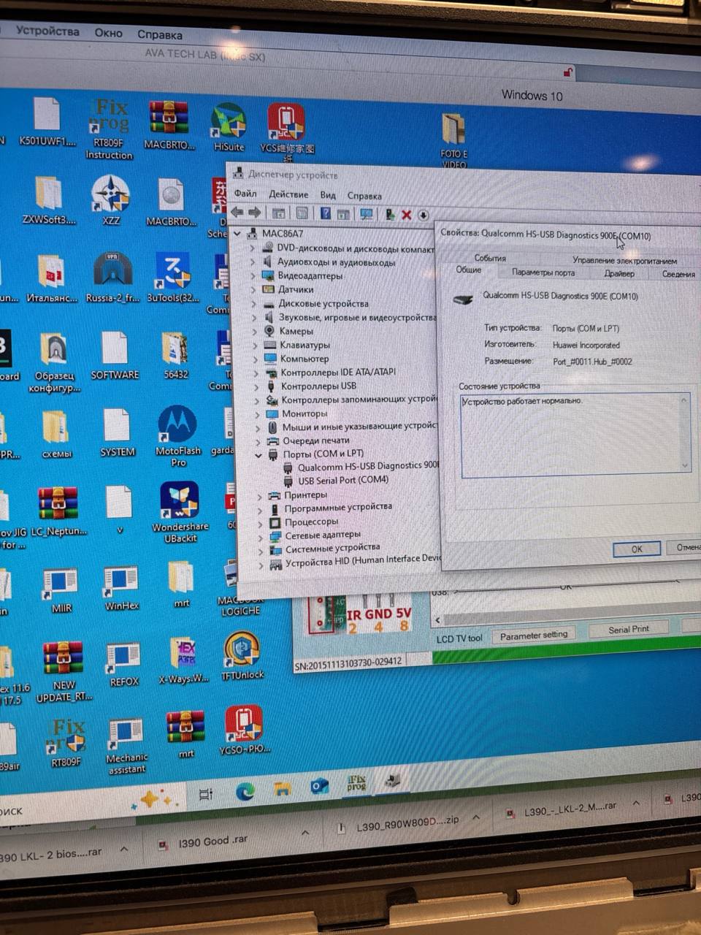Open the Mechanic assistant desktop shortcut

[x=126, y=747]
